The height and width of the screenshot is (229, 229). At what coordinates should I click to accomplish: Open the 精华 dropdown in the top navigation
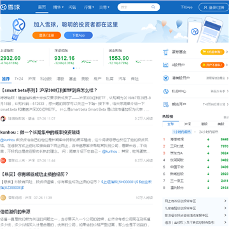(x=59, y=7)
